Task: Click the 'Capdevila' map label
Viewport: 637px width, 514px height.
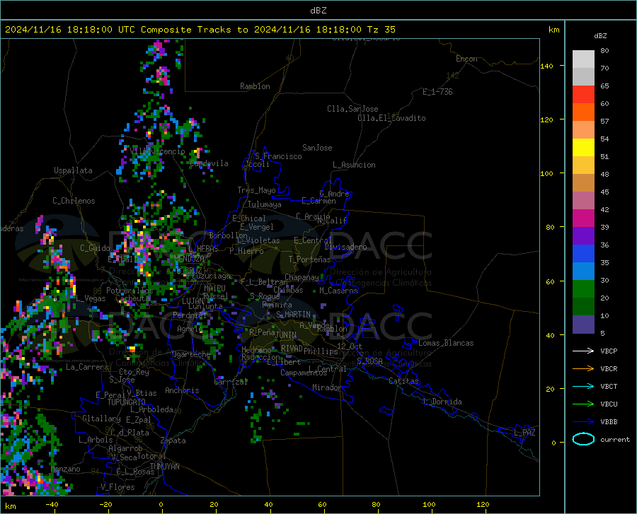Action: coord(209,163)
